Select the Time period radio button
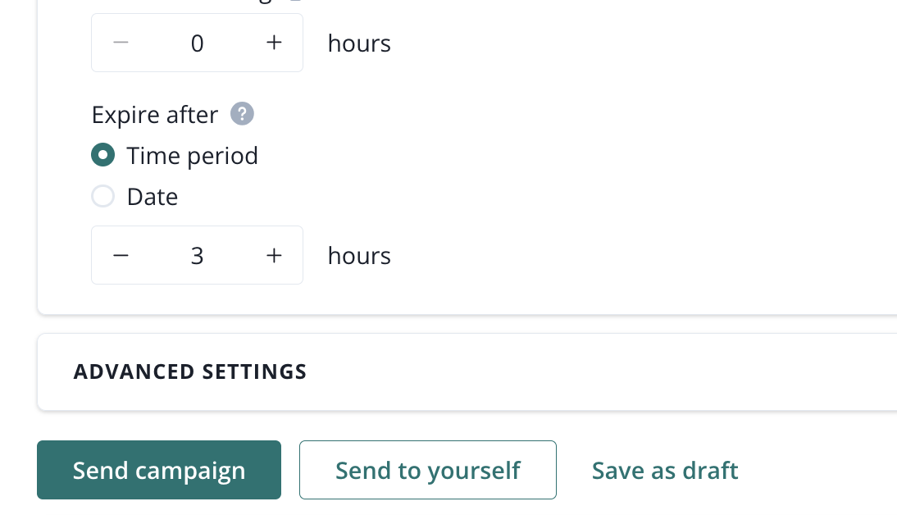The width and height of the screenshot is (897, 515). (102, 155)
